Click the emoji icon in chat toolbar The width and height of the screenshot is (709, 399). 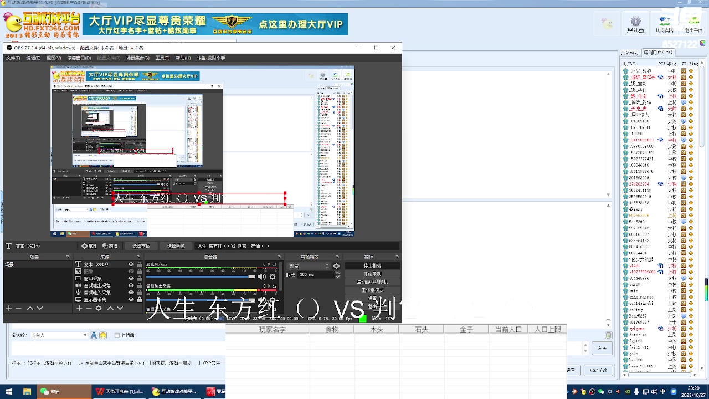pyautogui.click(x=103, y=335)
